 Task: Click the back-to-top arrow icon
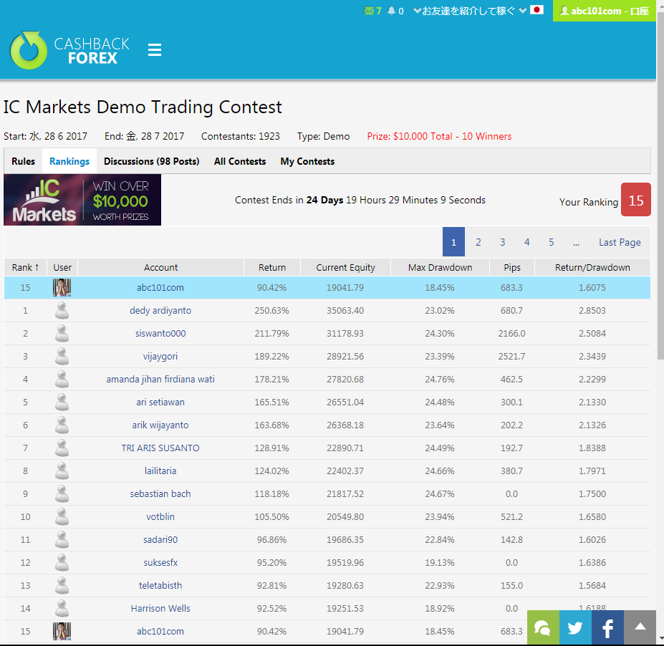click(640, 627)
